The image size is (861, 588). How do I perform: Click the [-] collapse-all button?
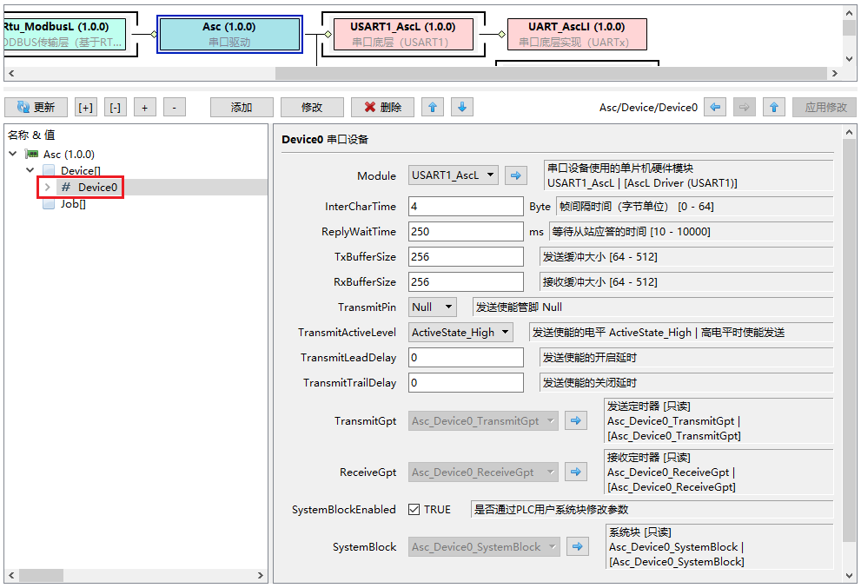115,108
